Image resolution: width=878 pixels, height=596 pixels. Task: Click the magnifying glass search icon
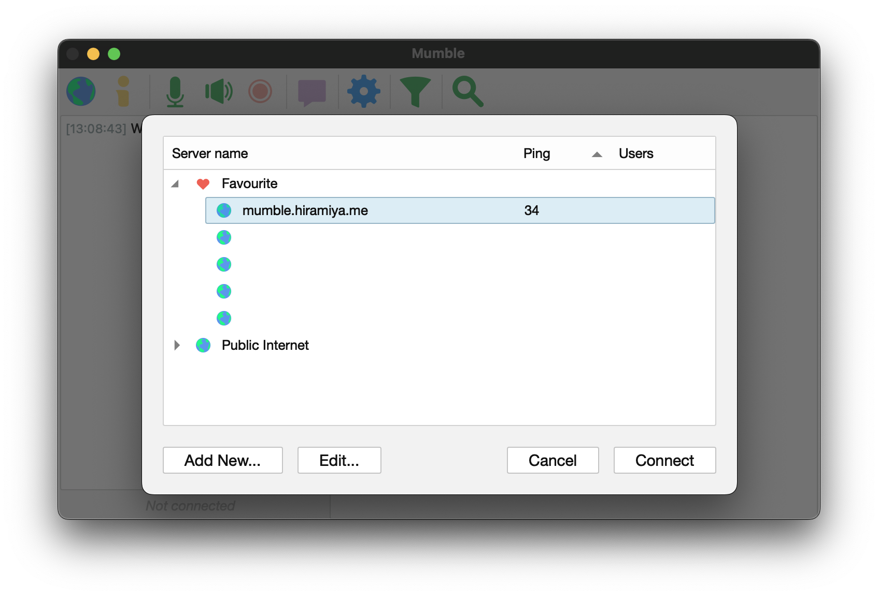(468, 92)
